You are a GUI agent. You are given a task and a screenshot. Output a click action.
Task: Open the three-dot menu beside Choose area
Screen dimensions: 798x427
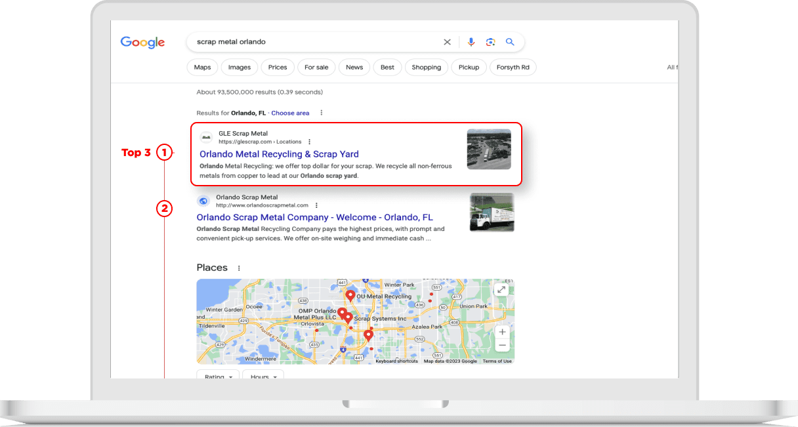[x=322, y=113]
